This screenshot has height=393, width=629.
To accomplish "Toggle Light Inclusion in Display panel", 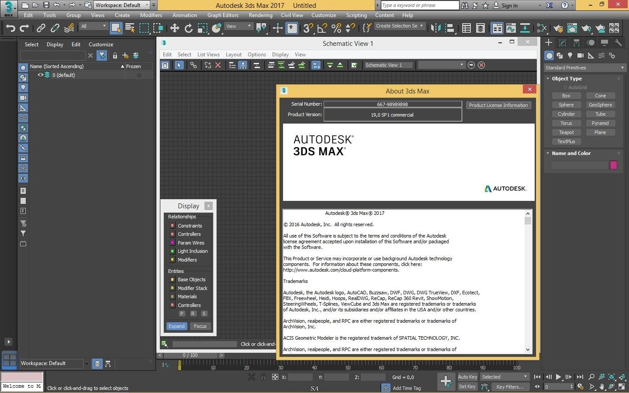I will [172, 251].
